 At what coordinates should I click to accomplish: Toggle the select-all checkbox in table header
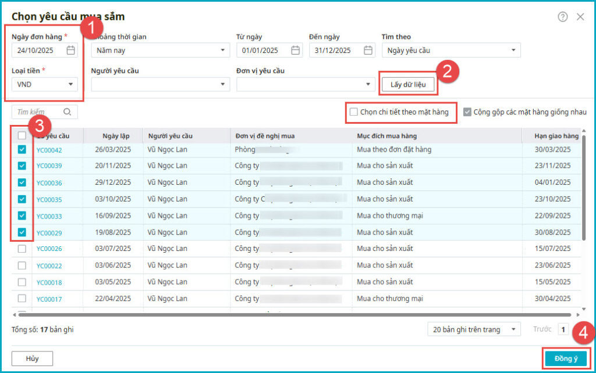point(22,135)
